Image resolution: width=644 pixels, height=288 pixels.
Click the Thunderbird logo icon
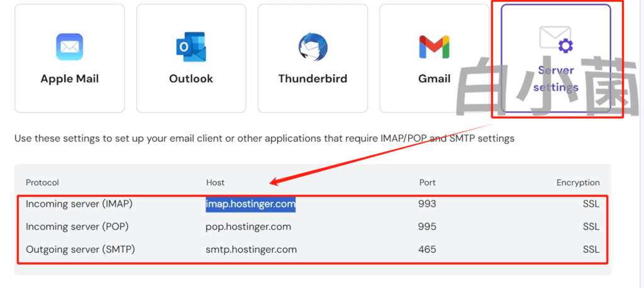click(313, 47)
